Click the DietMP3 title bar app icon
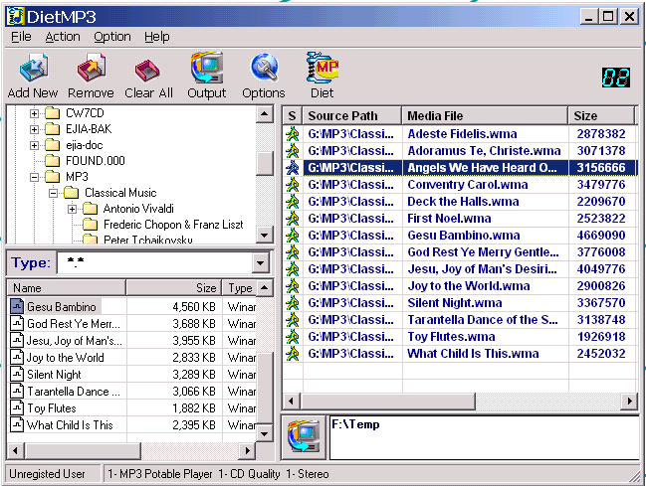646x486 pixels. click(16, 17)
